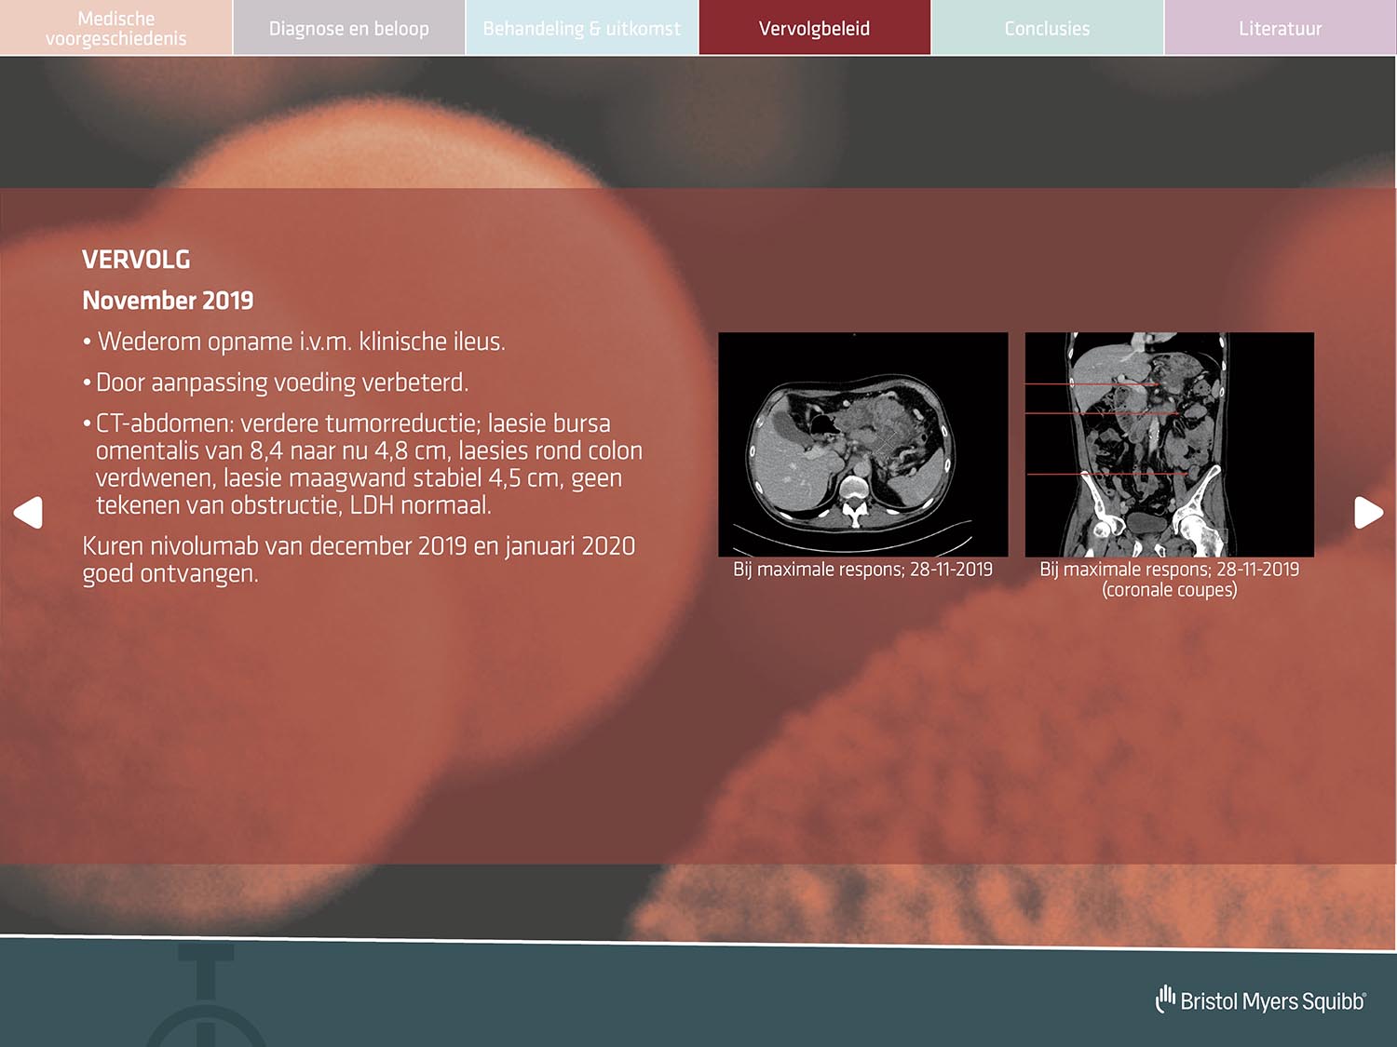Screen dimensions: 1397x1047
Task: Click the previous slide arrow
Action: tap(28, 512)
